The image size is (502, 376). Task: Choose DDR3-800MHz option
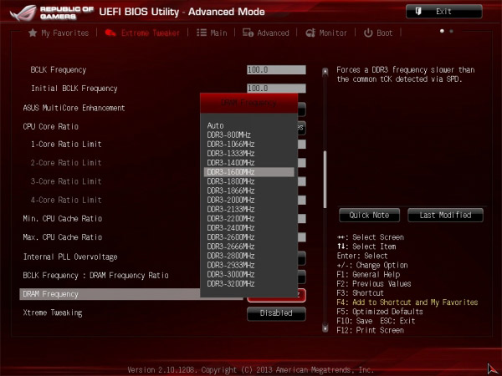point(248,135)
